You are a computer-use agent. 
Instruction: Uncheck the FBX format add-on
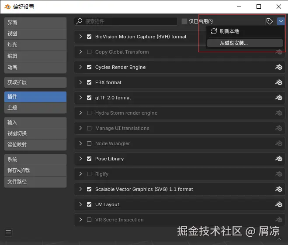(x=89, y=82)
